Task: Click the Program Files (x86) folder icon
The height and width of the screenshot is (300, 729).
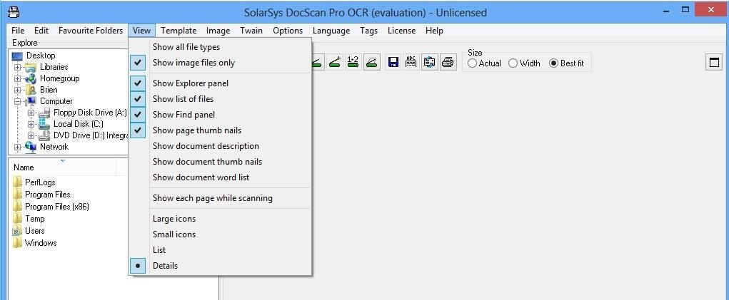Action: 18,207
